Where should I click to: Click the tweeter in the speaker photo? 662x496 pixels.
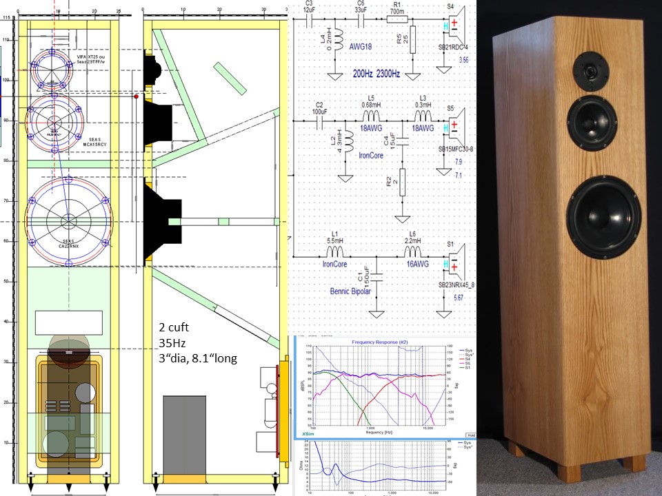591,71
